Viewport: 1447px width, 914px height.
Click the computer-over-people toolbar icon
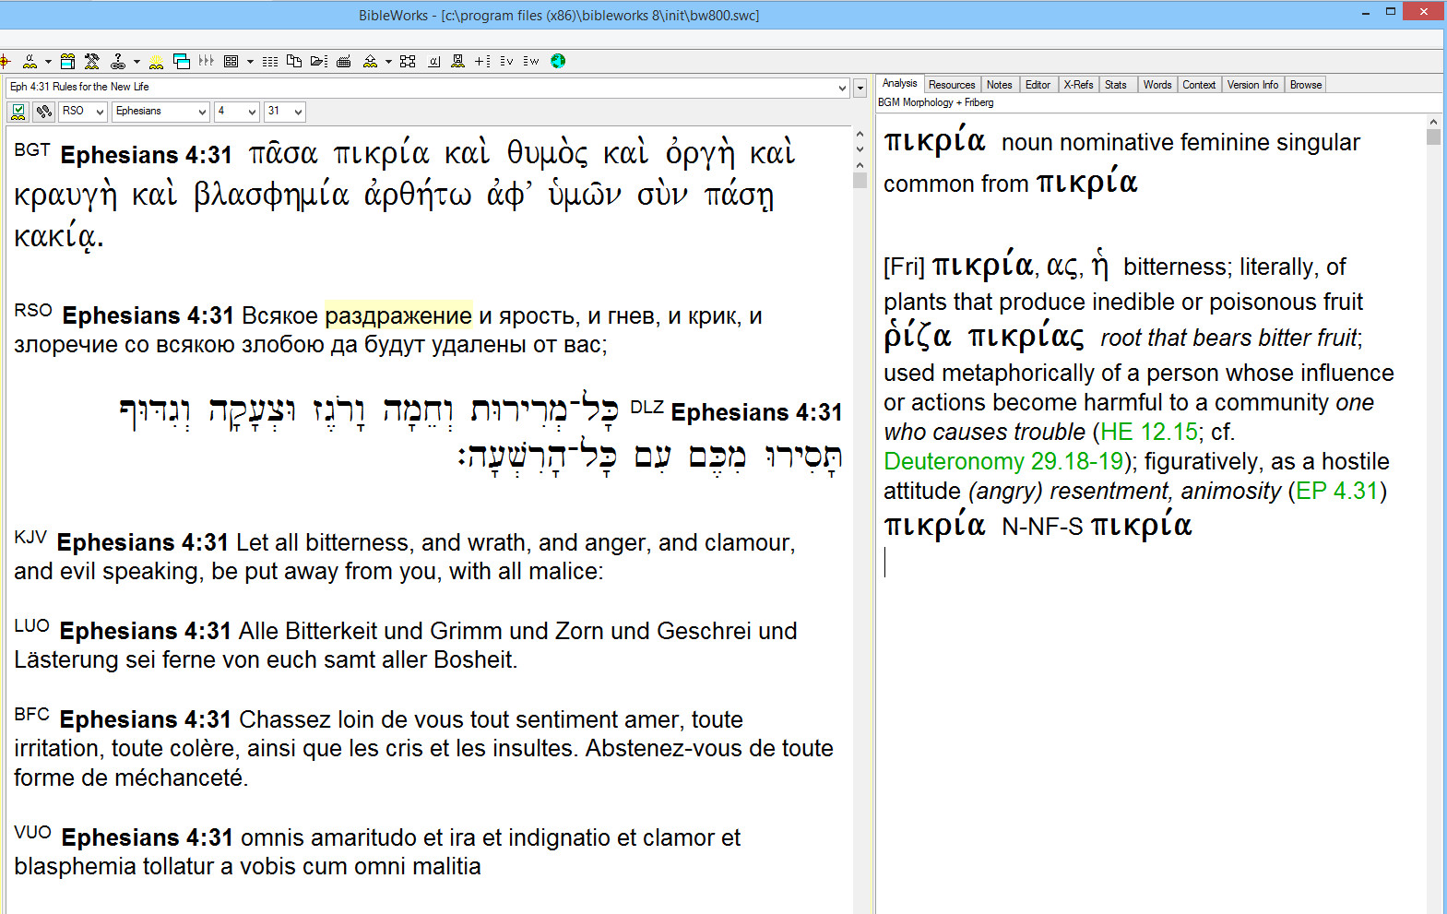pyautogui.click(x=457, y=61)
